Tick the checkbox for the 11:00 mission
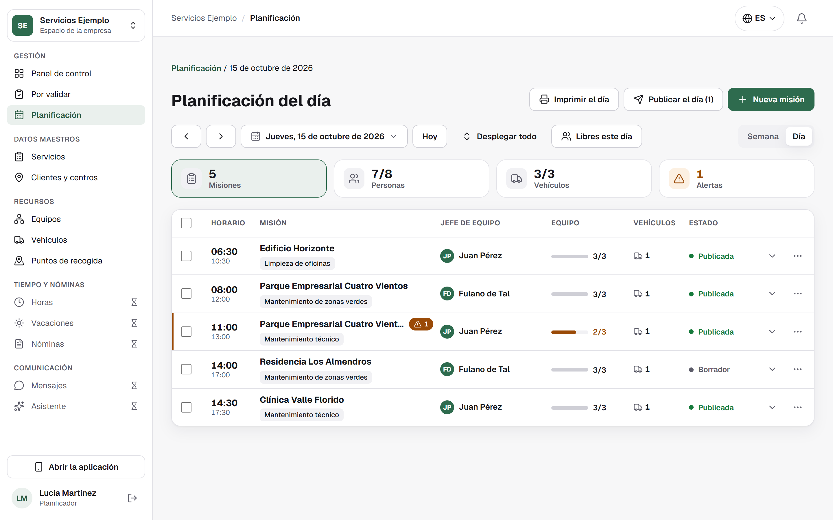 tap(186, 332)
